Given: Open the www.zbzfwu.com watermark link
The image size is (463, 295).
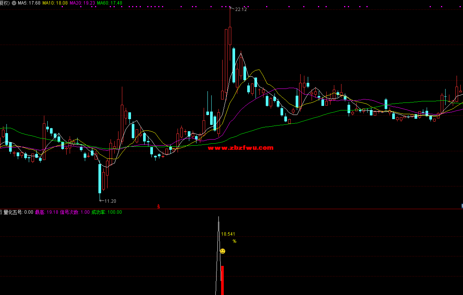Looking at the screenshot, I should tap(240, 148).
